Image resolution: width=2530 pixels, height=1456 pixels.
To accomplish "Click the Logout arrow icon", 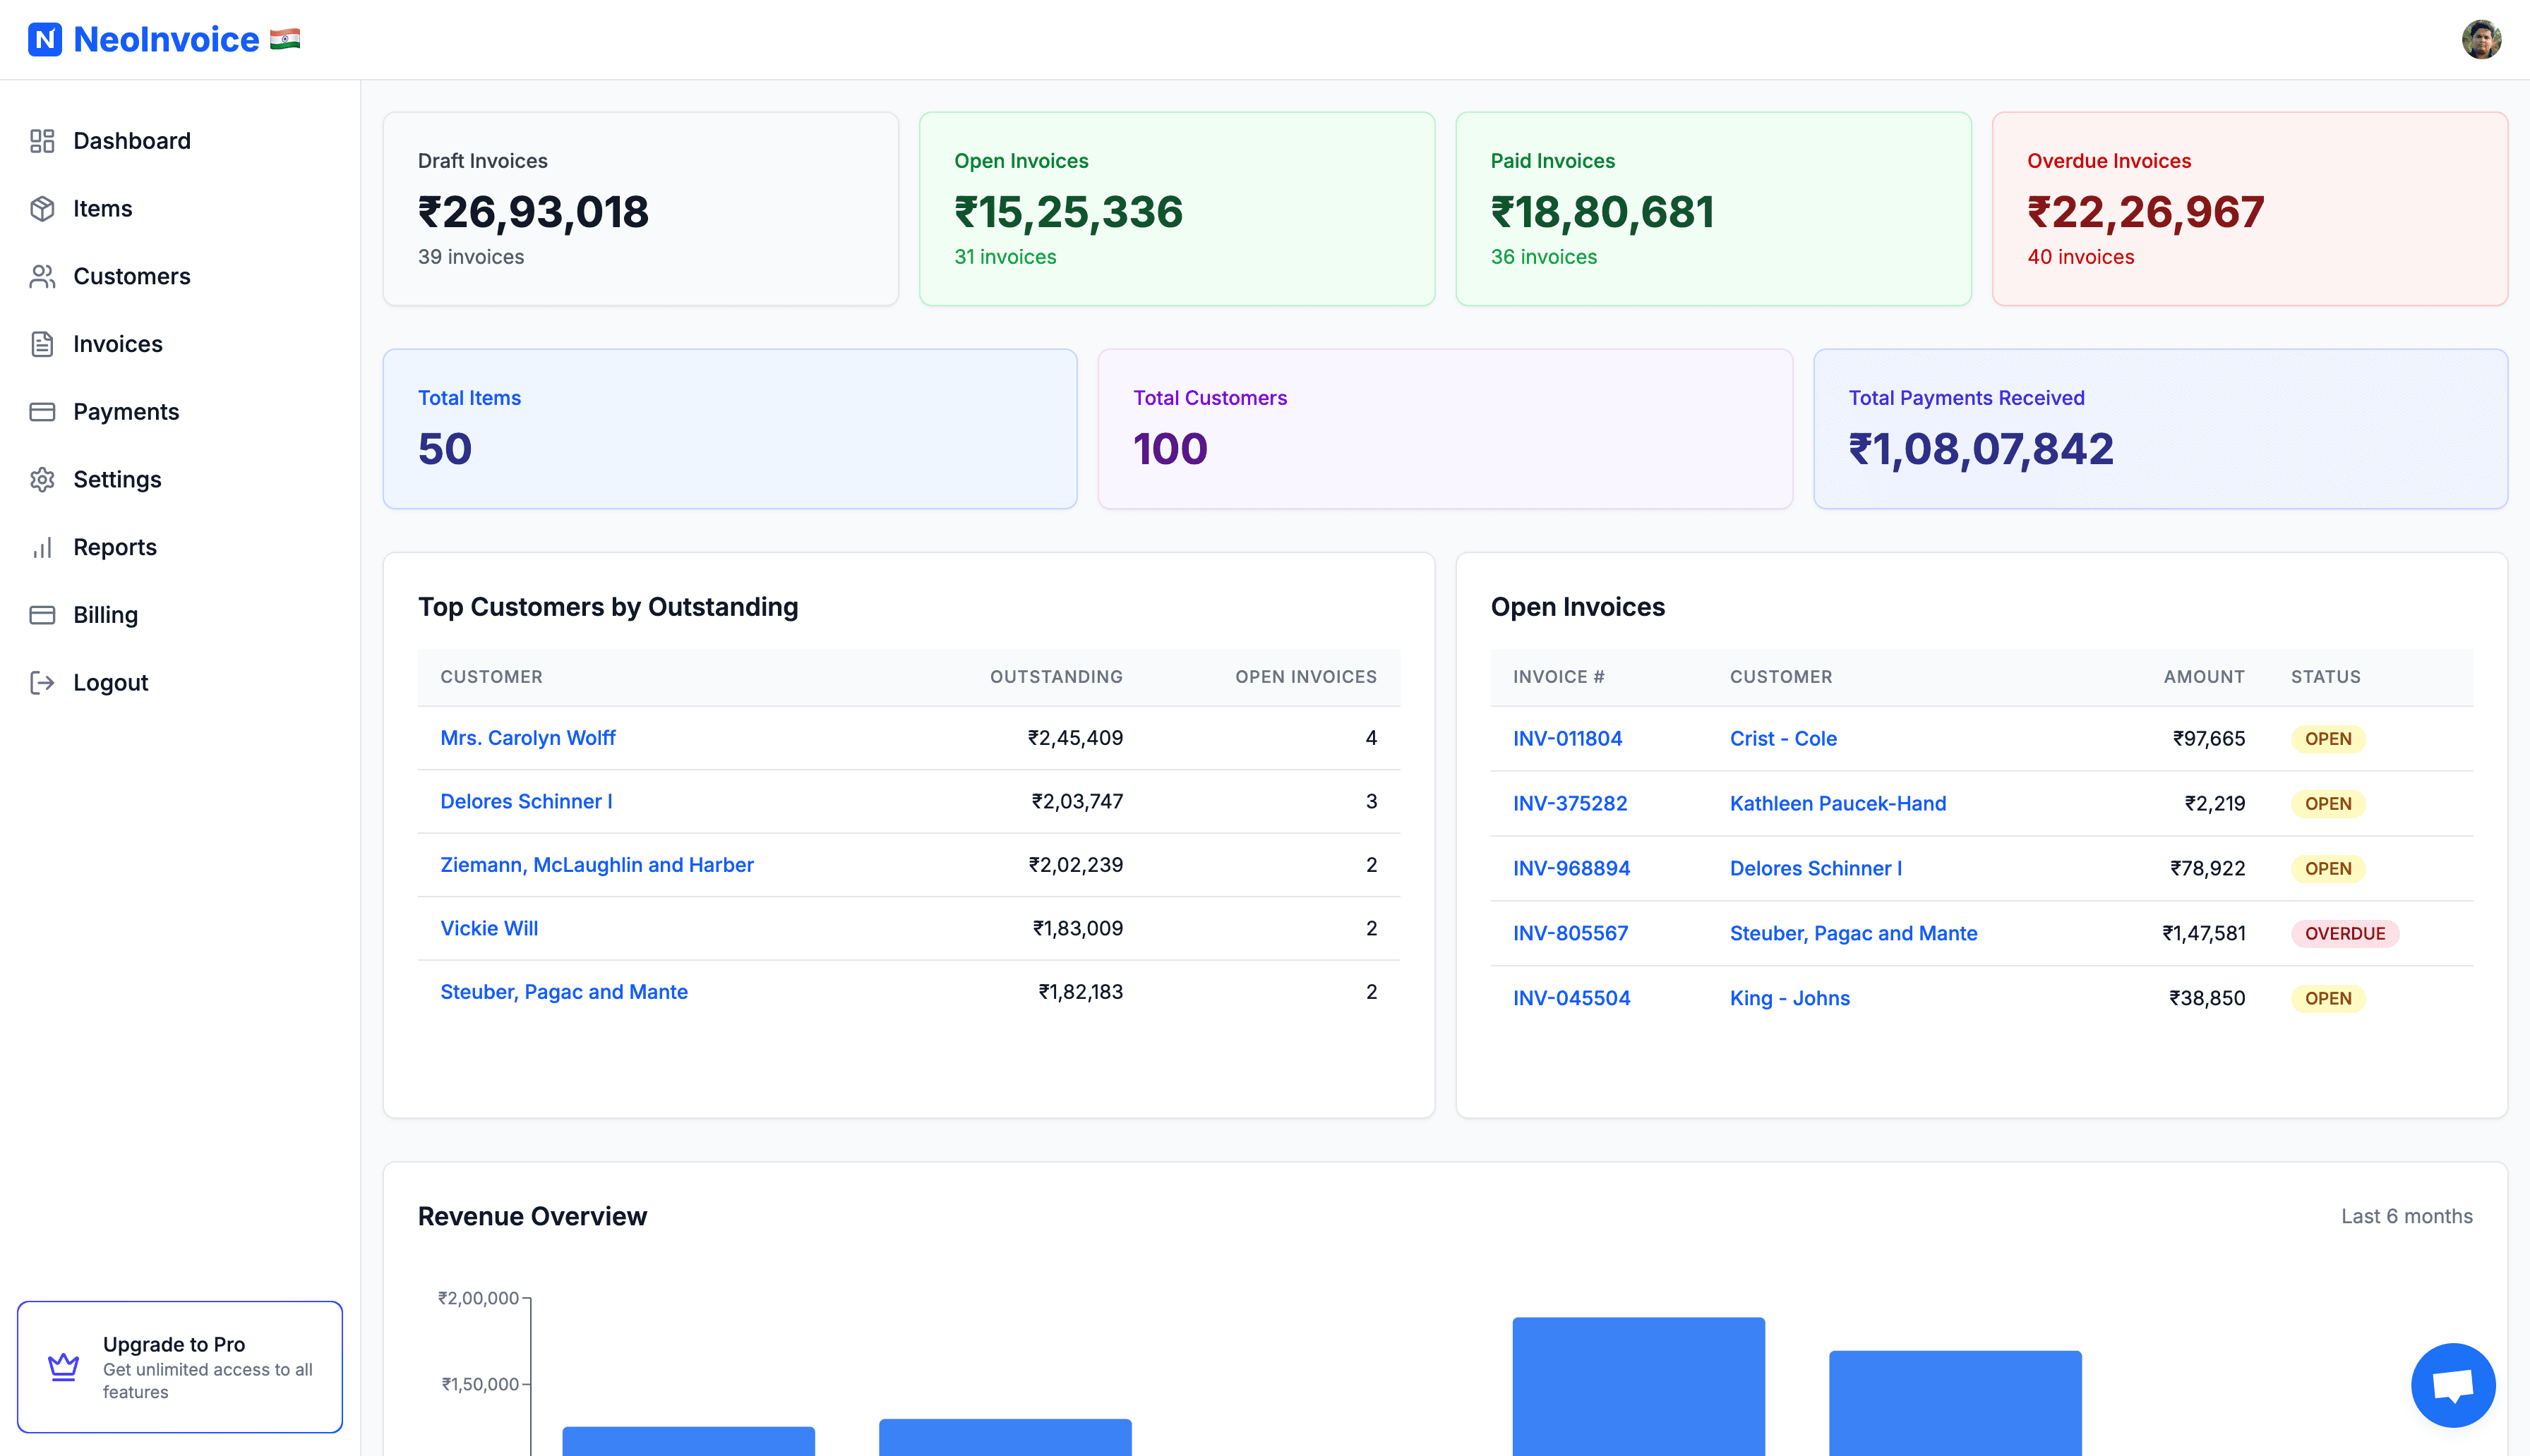I will pos(42,682).
